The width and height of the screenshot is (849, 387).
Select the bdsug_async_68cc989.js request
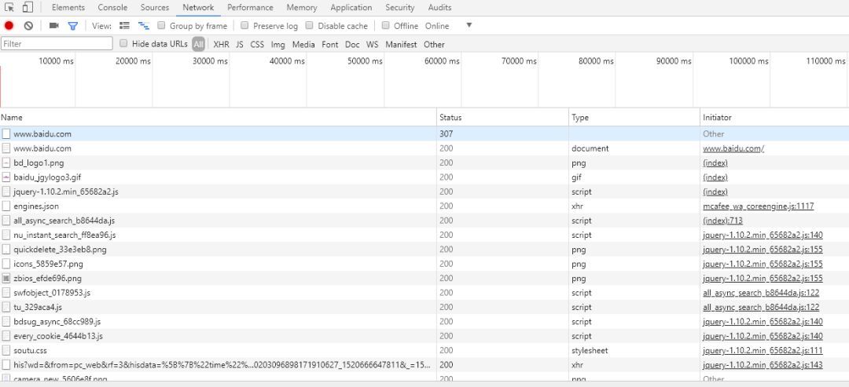click(424, 322)
